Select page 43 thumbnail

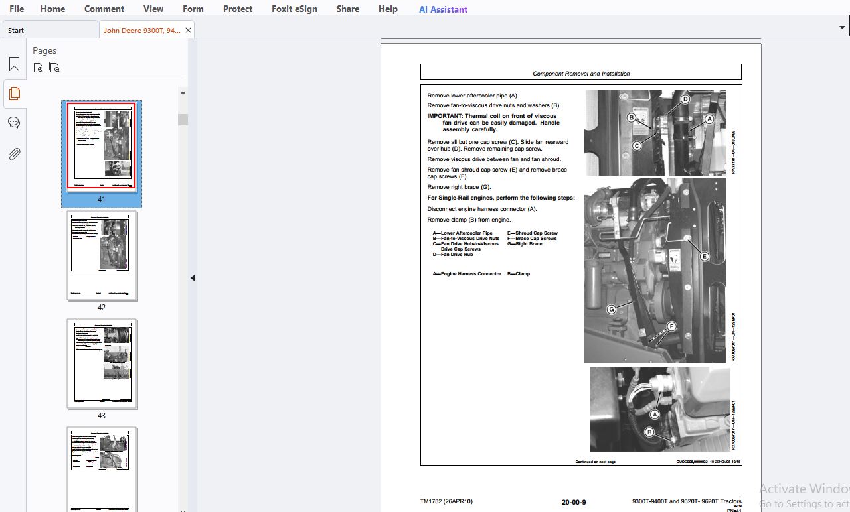click(x=102, y=363)
